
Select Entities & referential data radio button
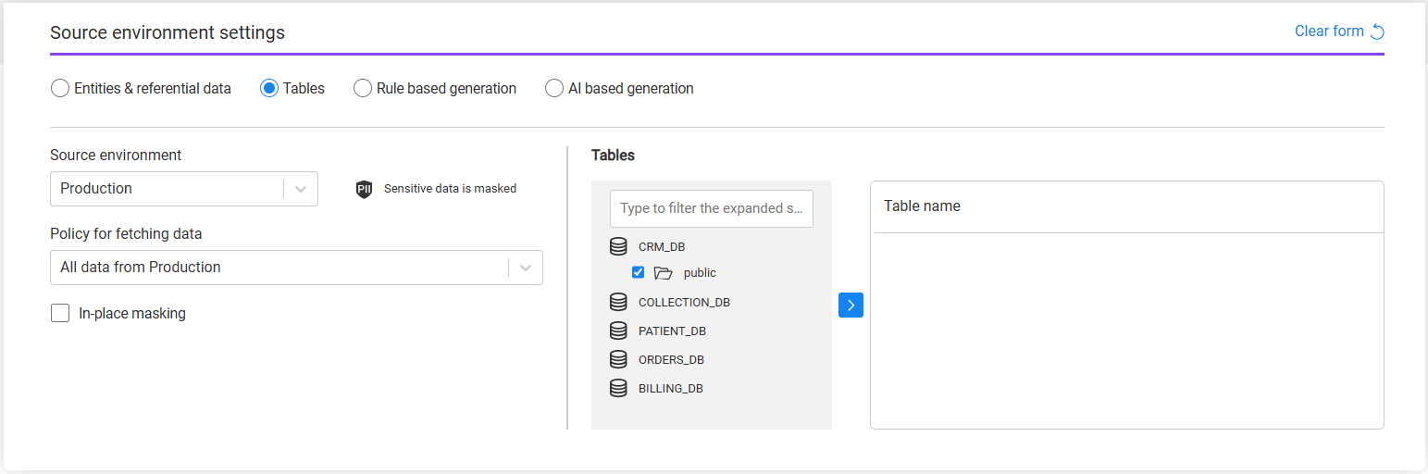tap(59, 89)
